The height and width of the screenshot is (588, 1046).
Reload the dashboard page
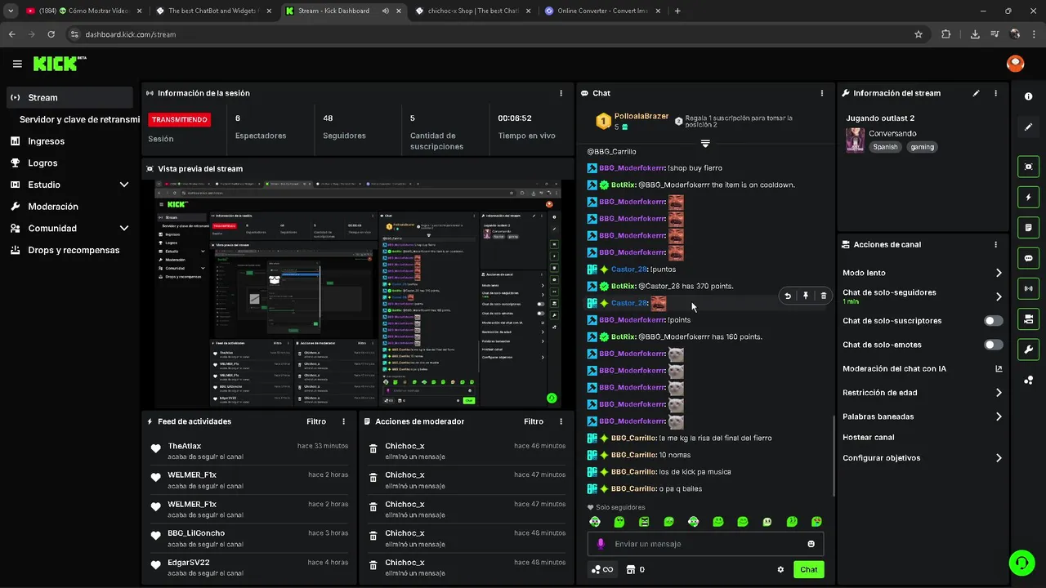pos(51,34)
